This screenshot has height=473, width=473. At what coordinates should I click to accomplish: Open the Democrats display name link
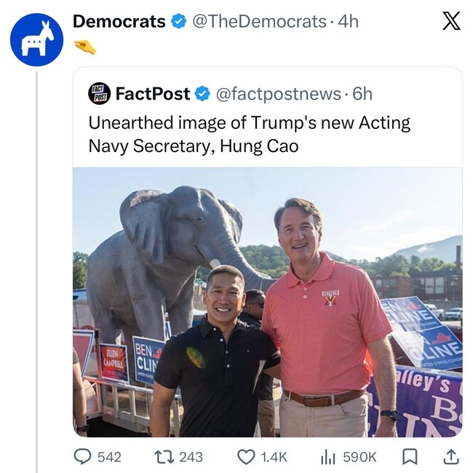coord(119,22)
